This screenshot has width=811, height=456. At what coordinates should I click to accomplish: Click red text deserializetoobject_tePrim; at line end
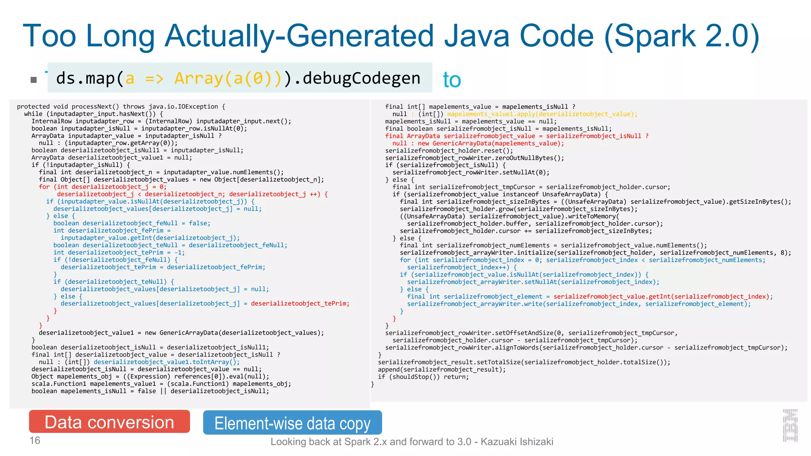(300, 303)
